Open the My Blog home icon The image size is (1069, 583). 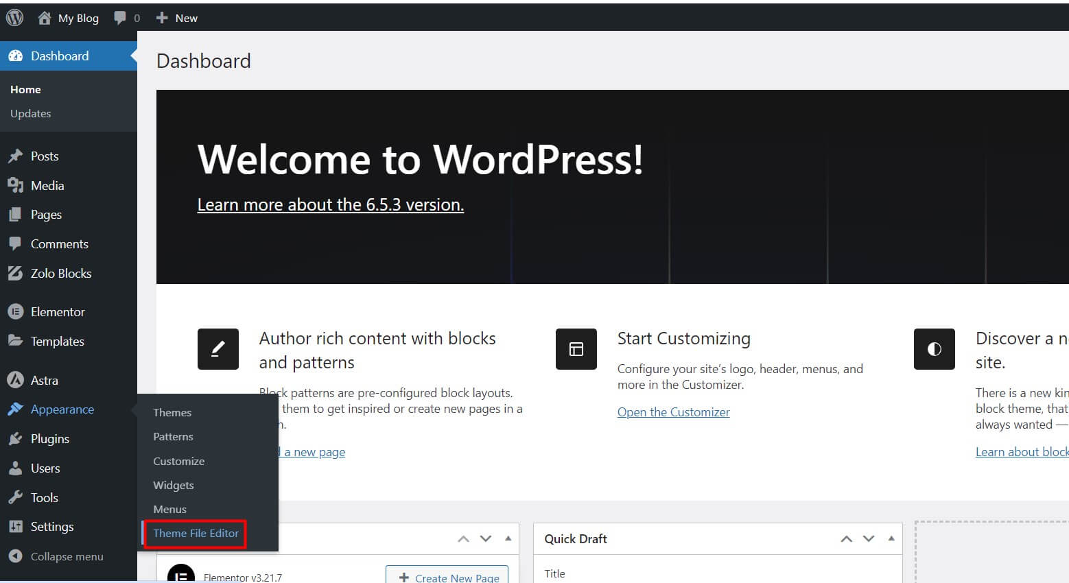click(x=45, y=18)
